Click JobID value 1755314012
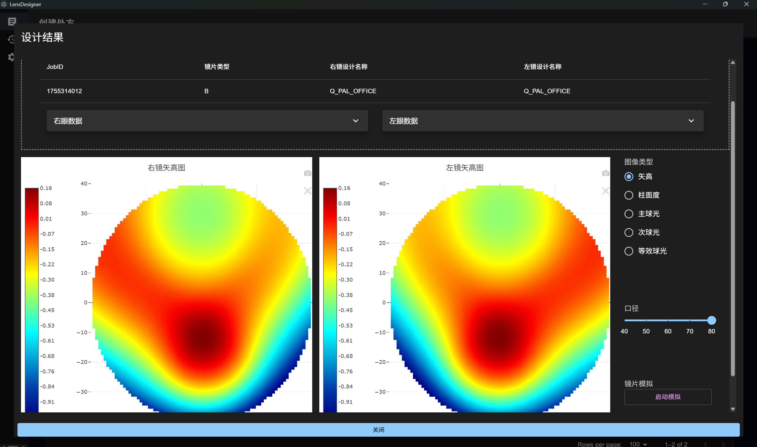757x447 pixels. point(64,91)
